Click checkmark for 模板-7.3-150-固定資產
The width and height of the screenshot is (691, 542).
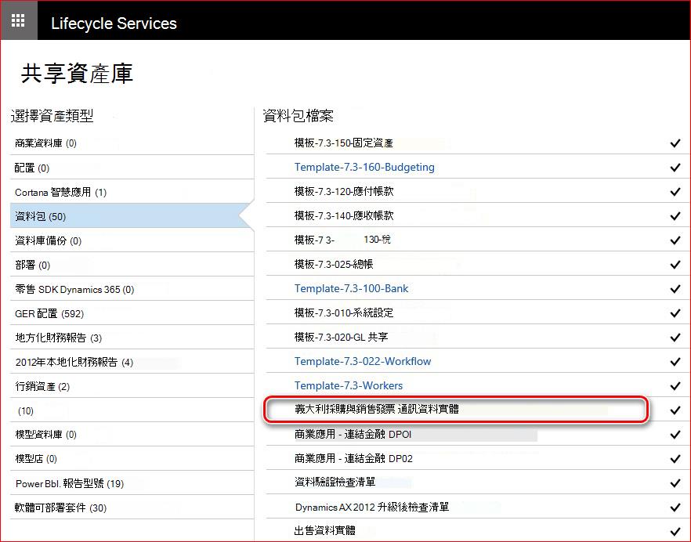[x=675, y=143]
